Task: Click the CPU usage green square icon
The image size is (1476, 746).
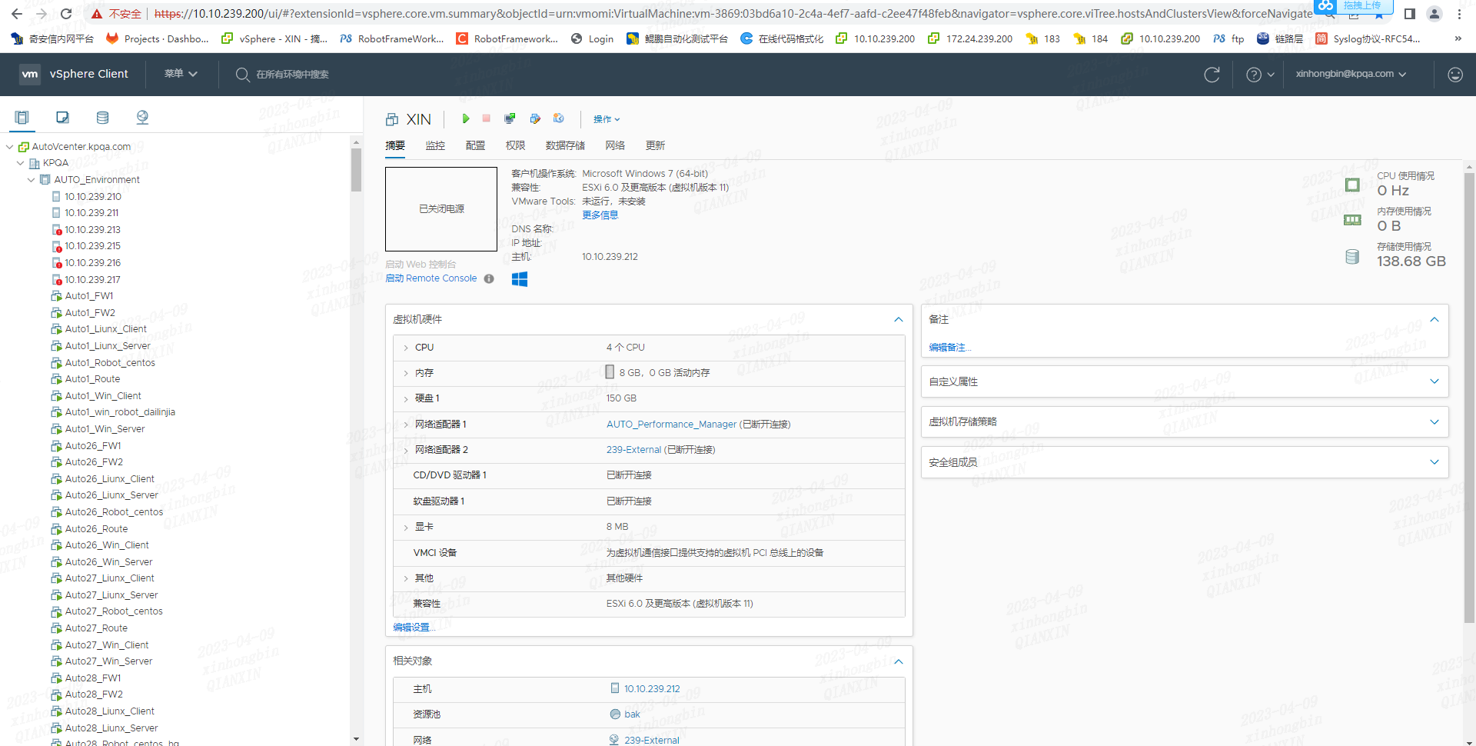Action: 1352,185
